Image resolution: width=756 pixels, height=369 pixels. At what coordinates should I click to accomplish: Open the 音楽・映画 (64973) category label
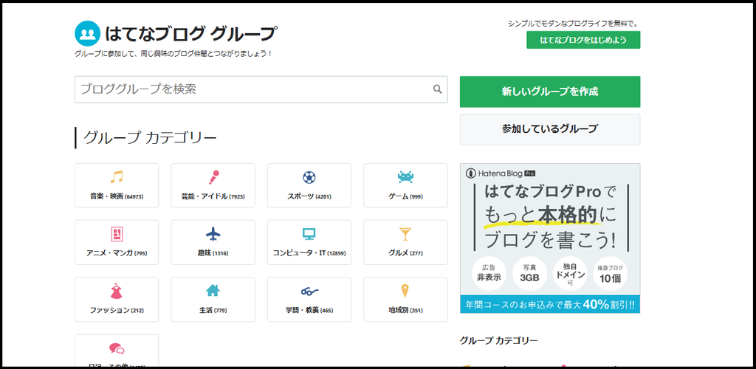(x=117, y=196)
